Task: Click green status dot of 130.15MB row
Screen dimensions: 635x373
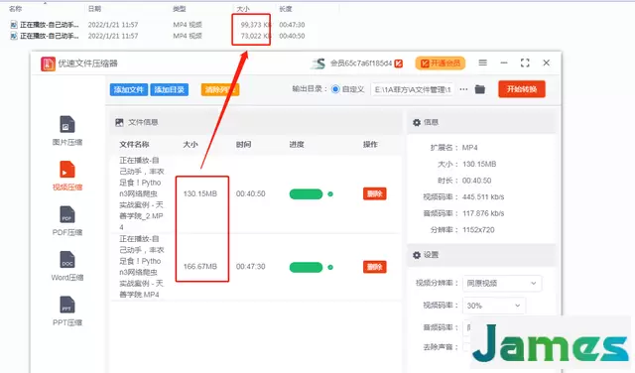Action: click(x=330, y=194)
